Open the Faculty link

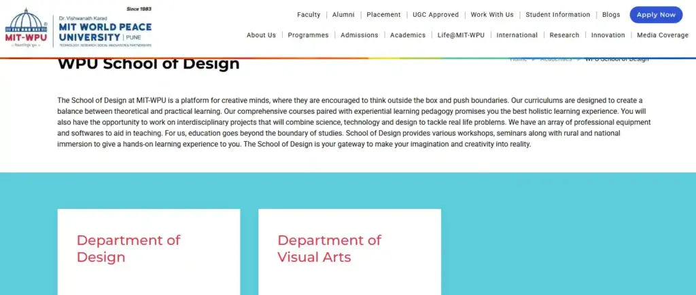point(309,15)
